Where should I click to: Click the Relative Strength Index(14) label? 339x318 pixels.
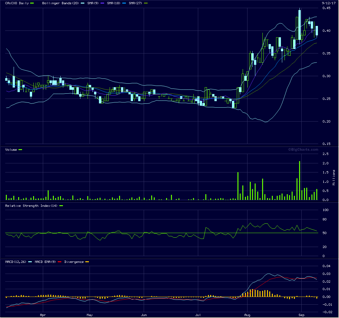(31, 206)
